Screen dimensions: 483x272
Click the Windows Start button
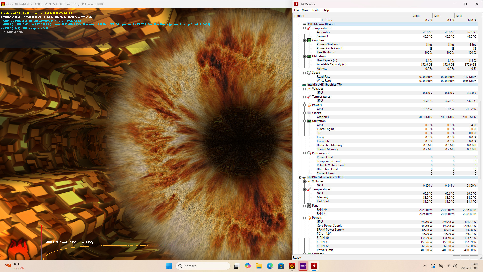[169, 266]
